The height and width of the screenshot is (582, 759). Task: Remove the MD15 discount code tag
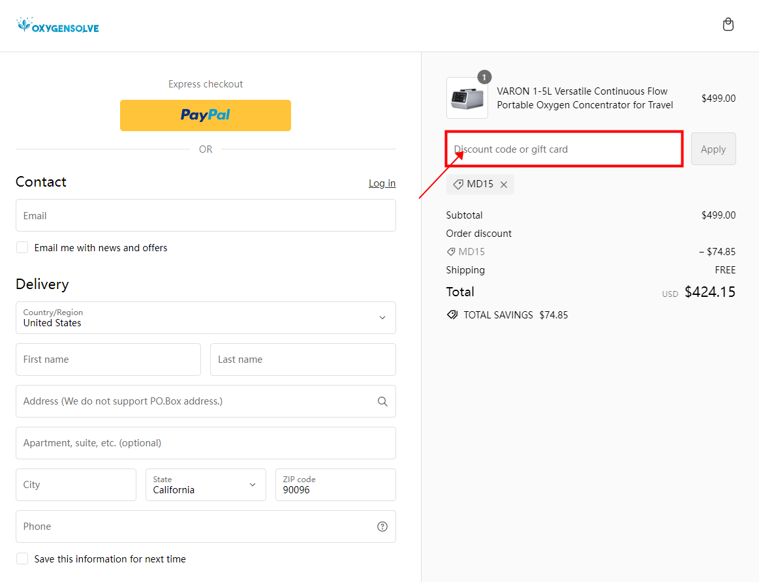pos(504,185)
